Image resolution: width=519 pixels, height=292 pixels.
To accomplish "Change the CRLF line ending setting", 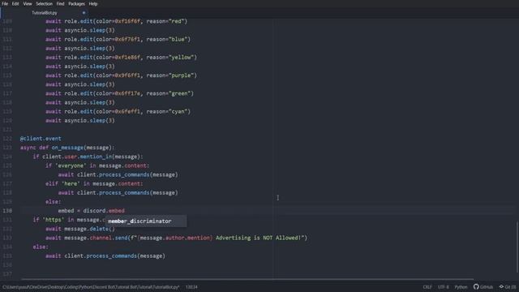I will [x=427, y=287].
